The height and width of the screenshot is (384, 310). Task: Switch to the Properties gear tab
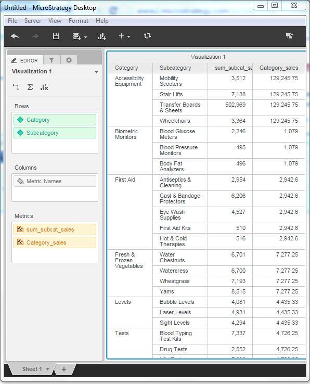(69, 60)
